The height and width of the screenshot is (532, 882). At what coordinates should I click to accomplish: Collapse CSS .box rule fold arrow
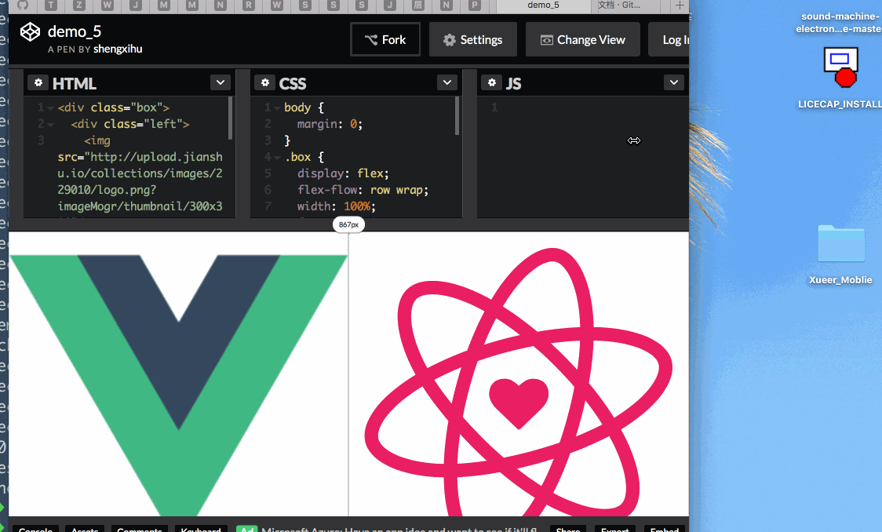[277, 158]
